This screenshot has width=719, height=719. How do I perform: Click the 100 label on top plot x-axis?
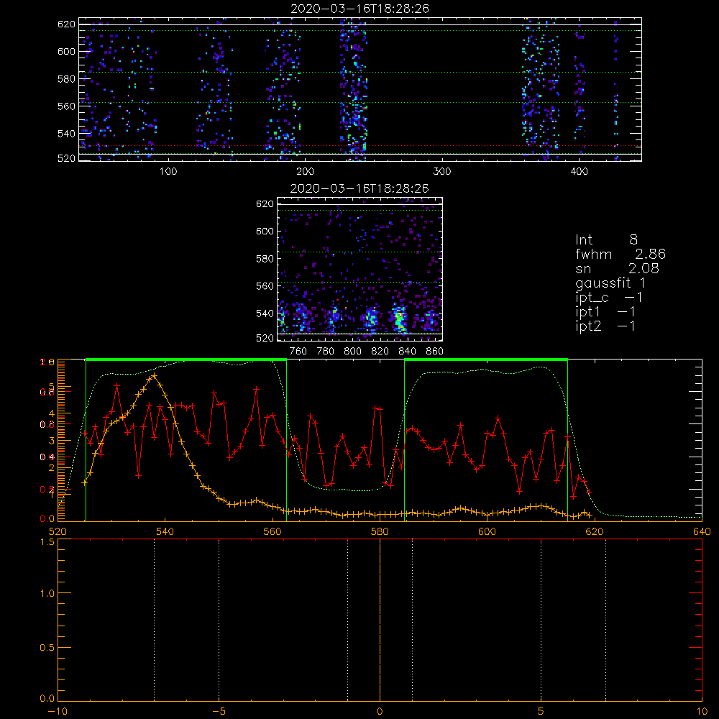[x=168, y=172]
